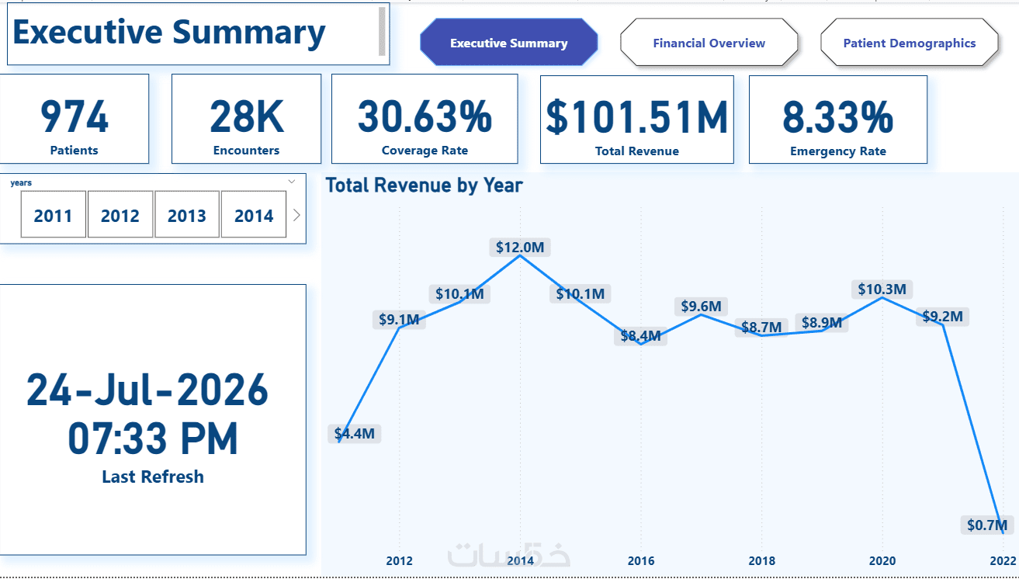1019x579 pixels.
Task: Select the 8.33% Emergency Rate card
Action: [838, 119]
